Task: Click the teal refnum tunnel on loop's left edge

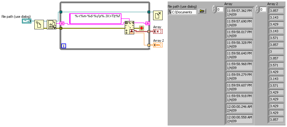Action: [61, 12]
